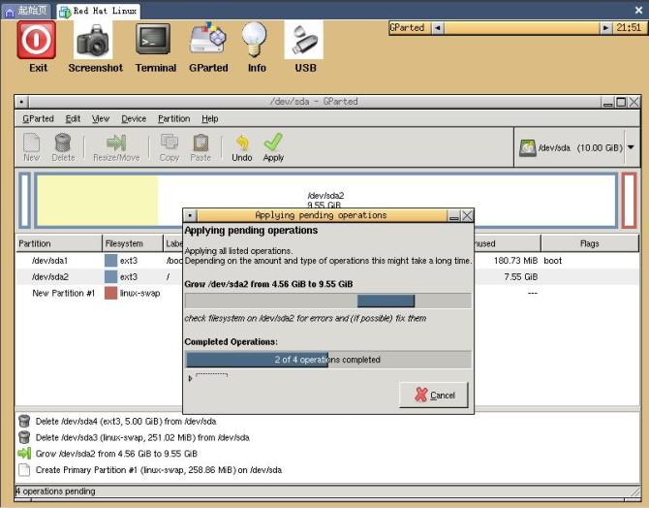Click the Delete trash toolbar icon
This screenshot has width=649, height=508.
pos(63,143)
